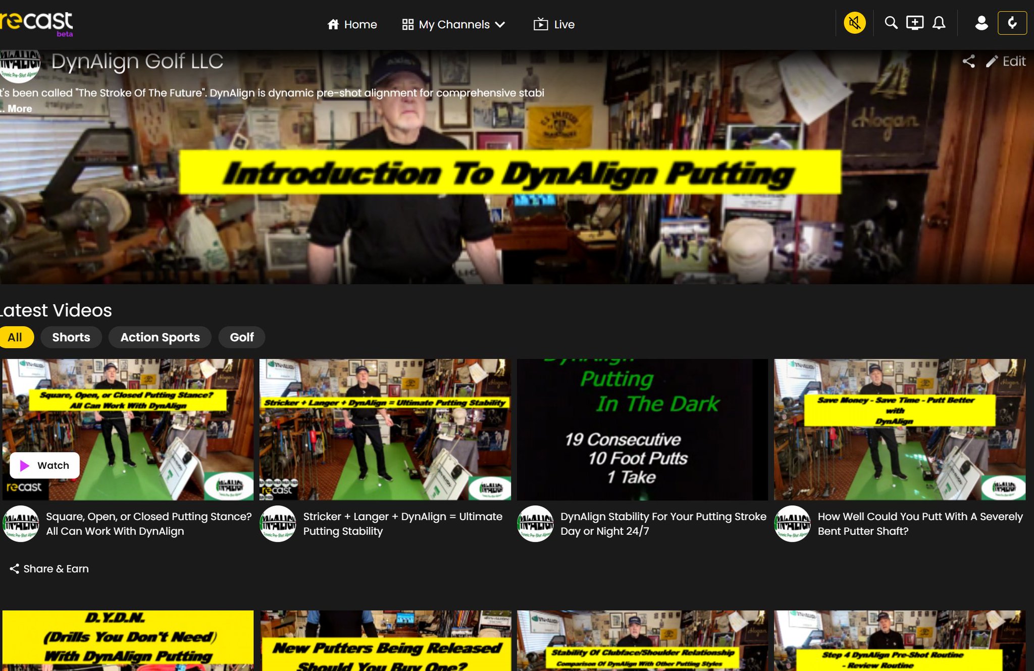Open the Live section

(x=554, y=24)
